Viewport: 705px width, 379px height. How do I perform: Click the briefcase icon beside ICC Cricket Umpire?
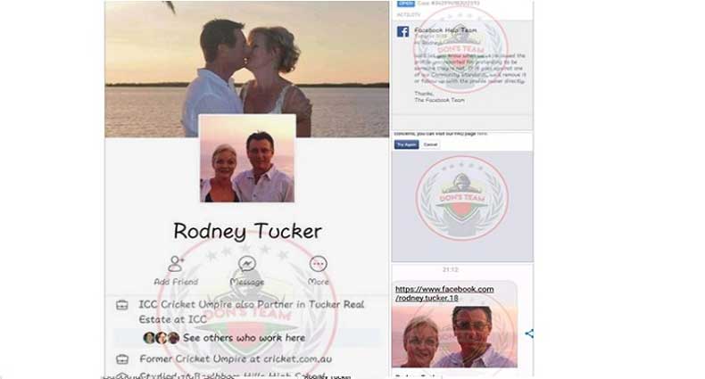point(122,305)
